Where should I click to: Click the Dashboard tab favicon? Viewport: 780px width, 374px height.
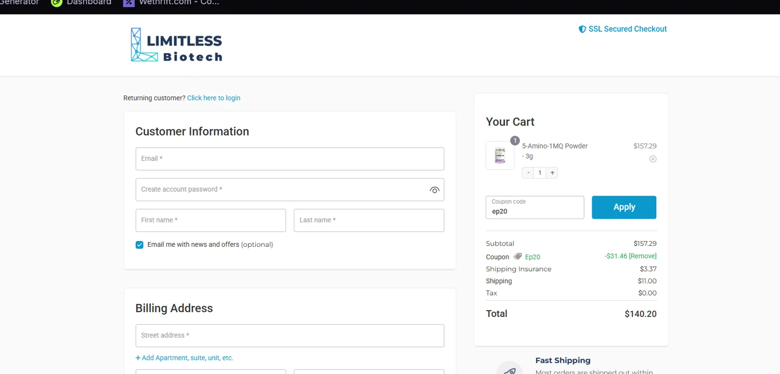pyautogui.click(x=57, y=3)
